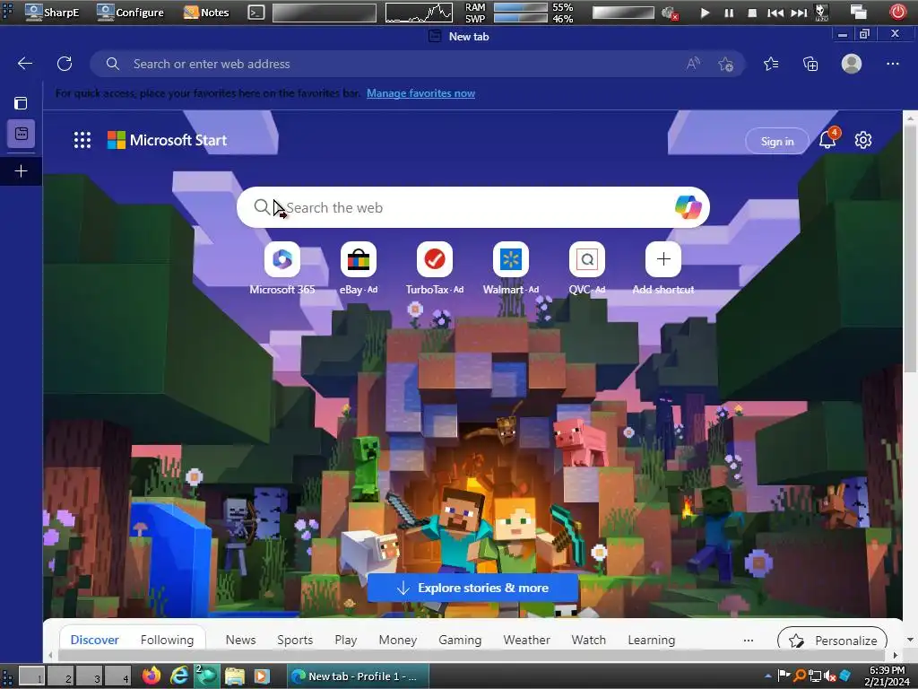Click Explore stories & more button
This screenshot has height=689, width=918.
tap(472, 588)
